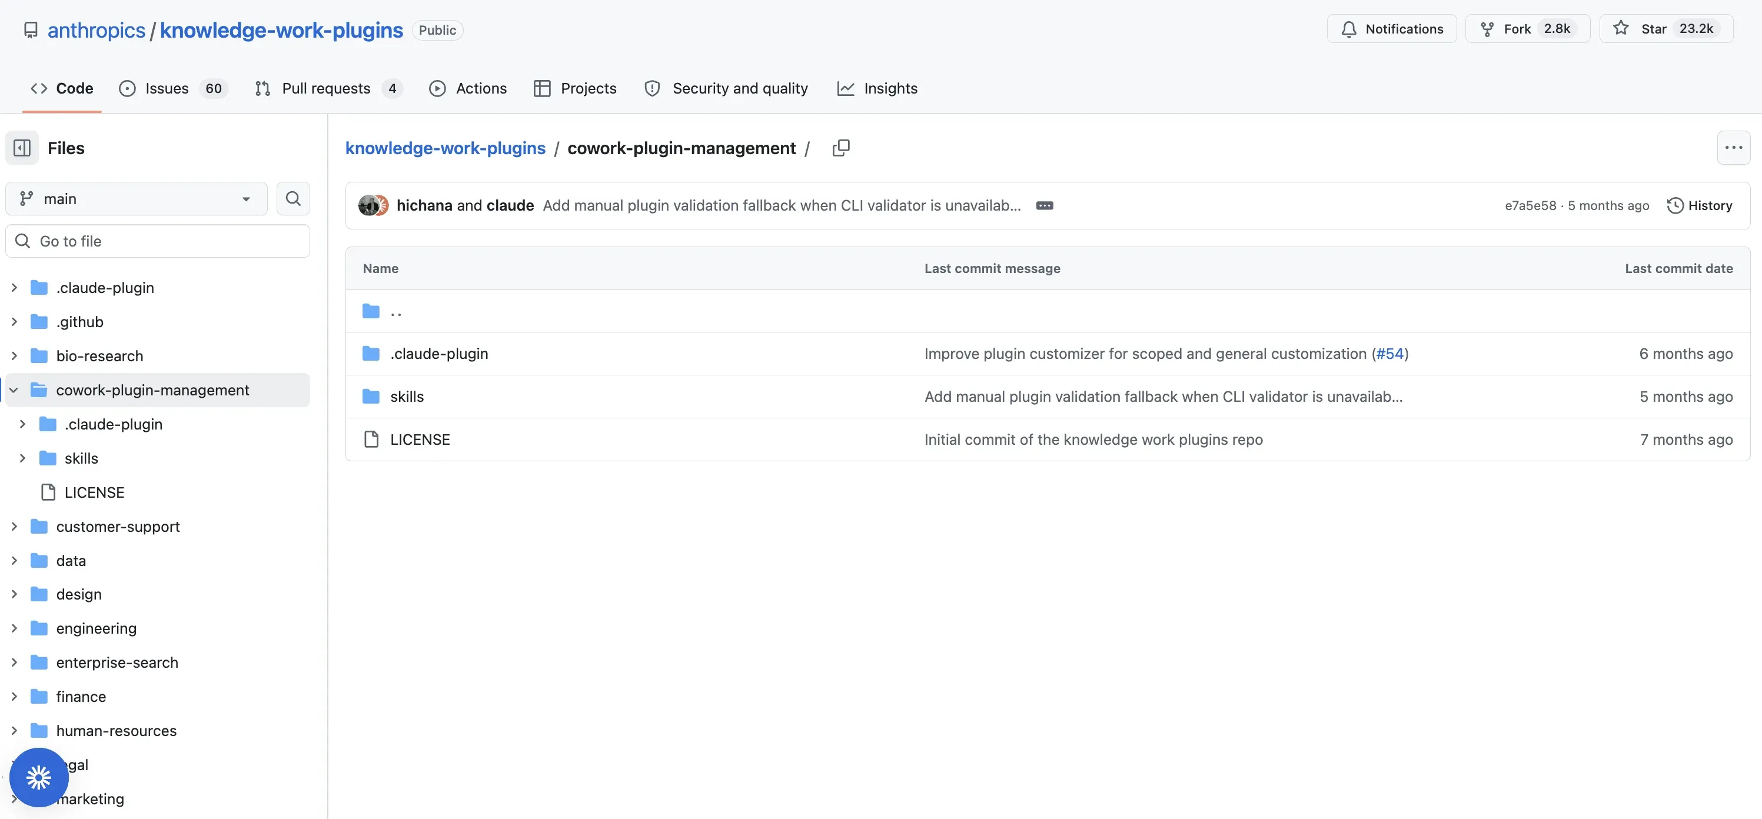Click the issues count badge 60
The image size is (1762, 819).
[x=214, y=88]
